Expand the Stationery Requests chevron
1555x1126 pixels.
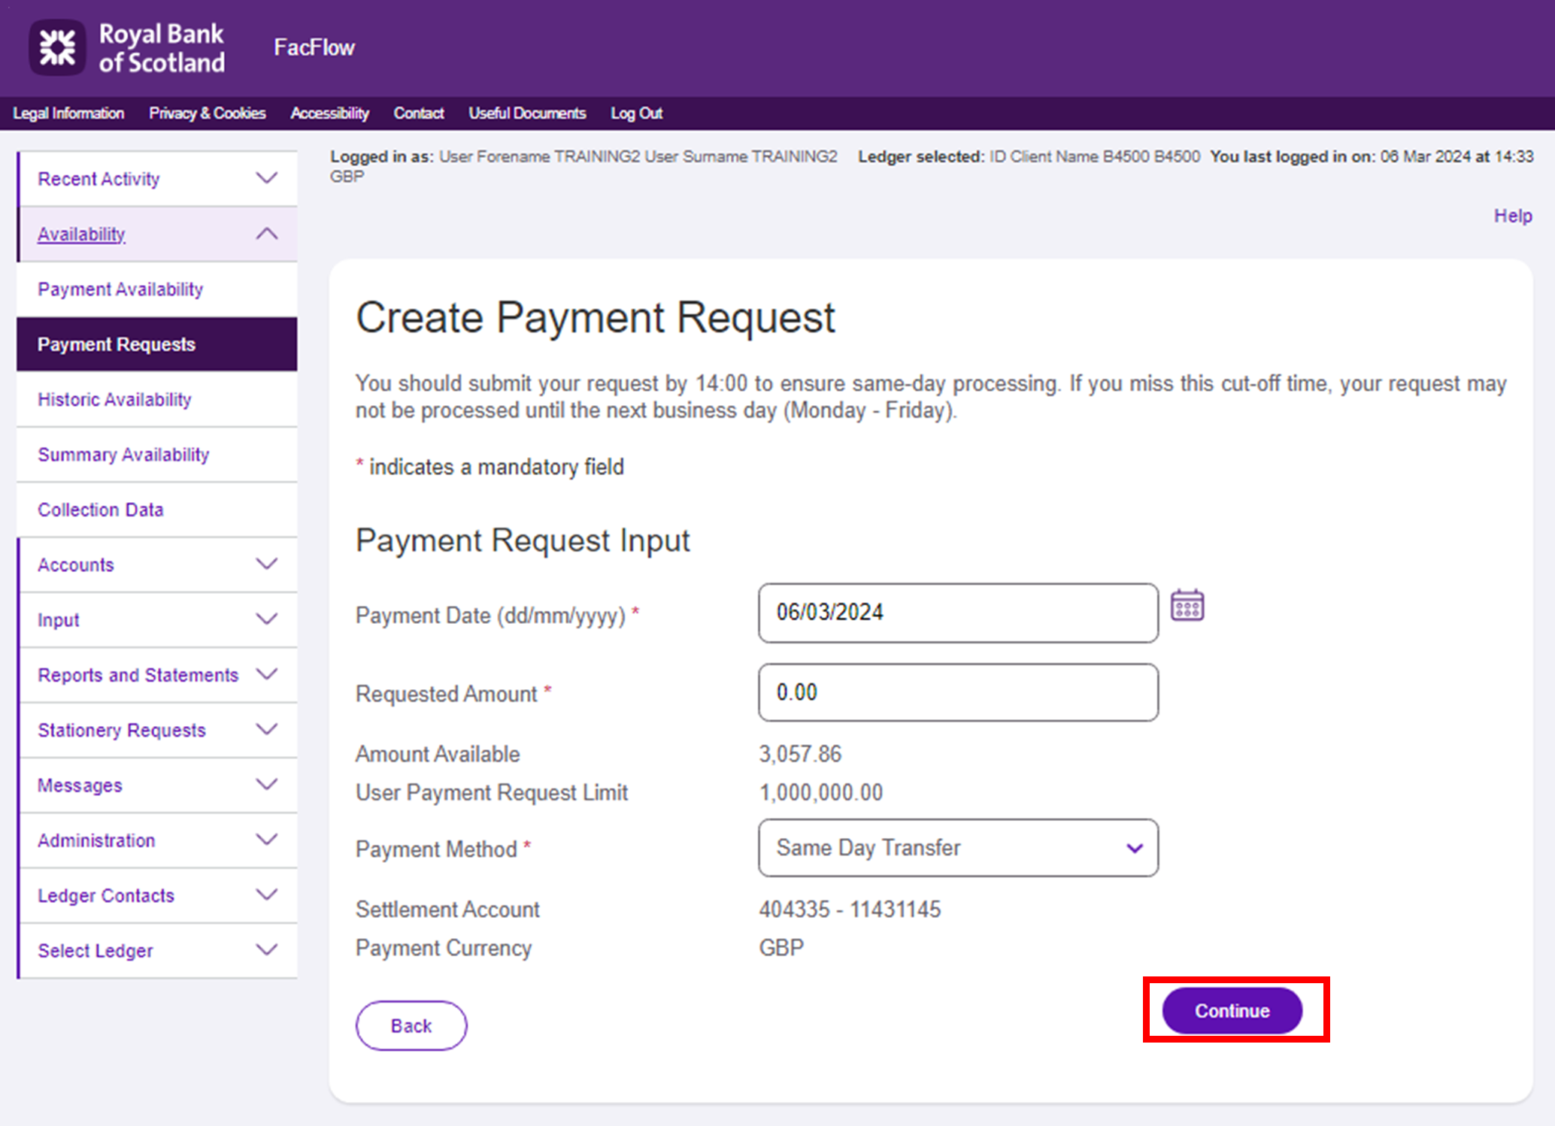[x=266, y=729]
